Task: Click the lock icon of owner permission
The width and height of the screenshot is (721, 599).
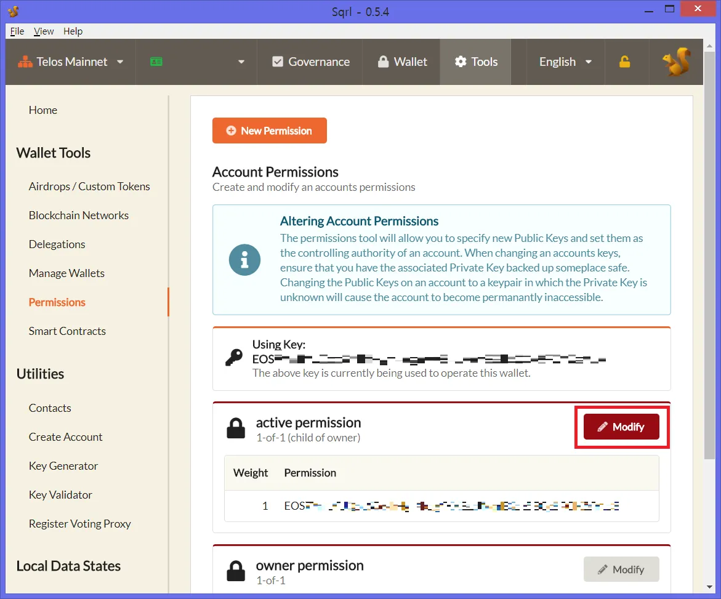Action: 236,571
